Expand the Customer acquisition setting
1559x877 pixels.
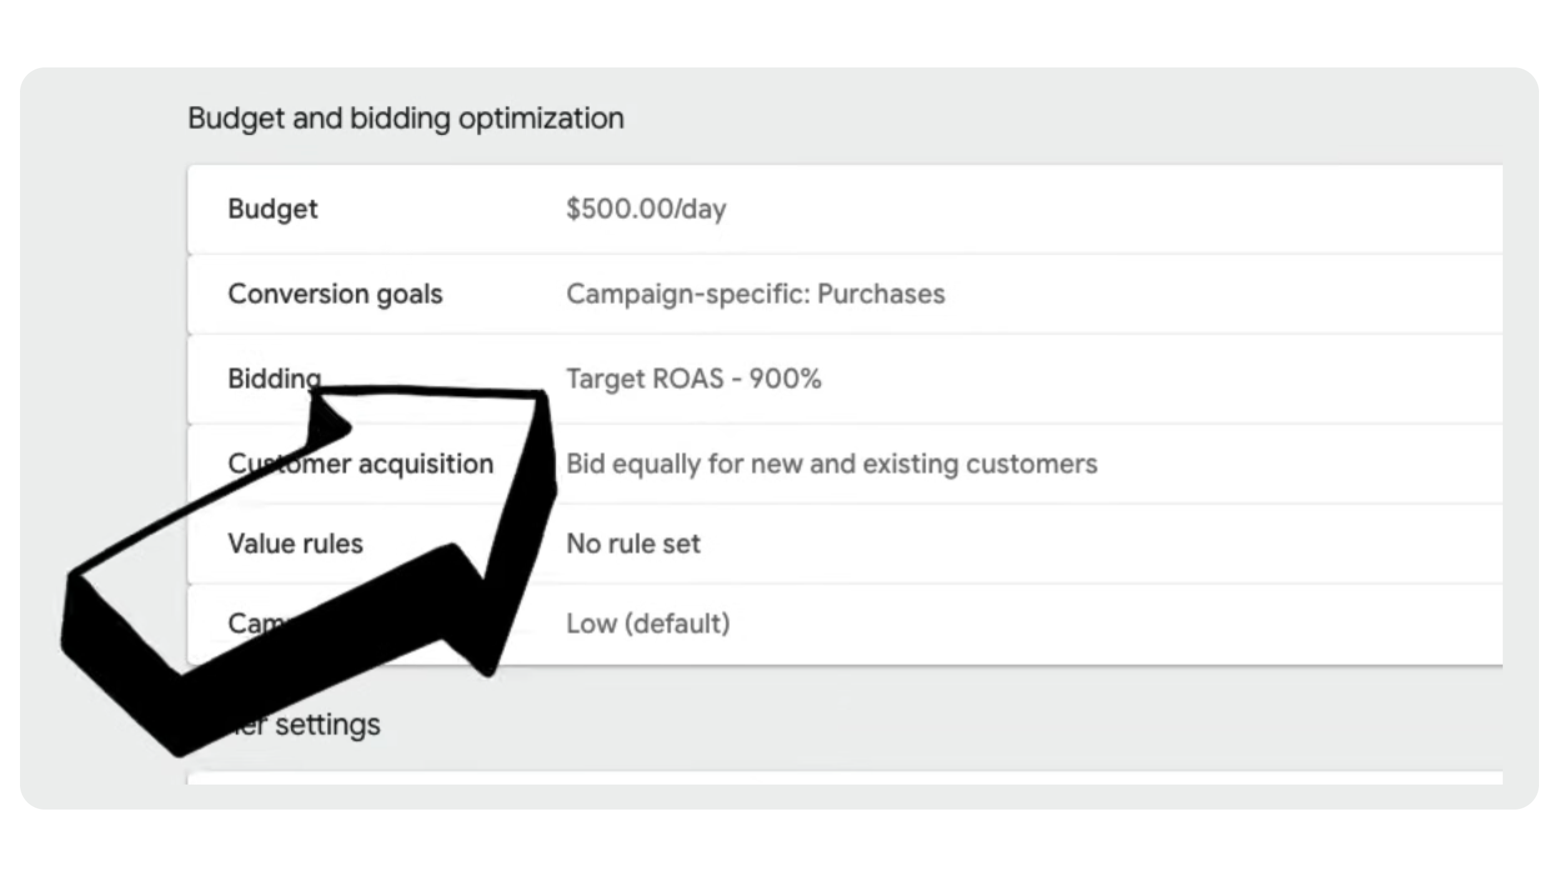coord(425,464)
